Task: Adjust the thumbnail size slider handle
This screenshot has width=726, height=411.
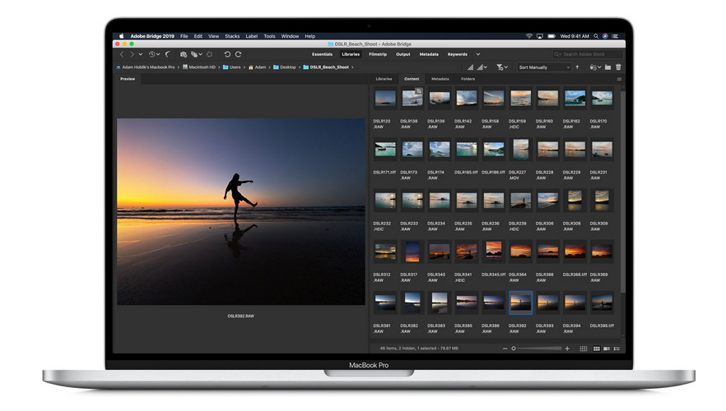Action: tap(514, 349)
